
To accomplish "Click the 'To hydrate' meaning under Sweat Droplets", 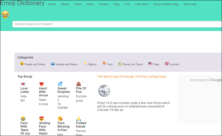I will click(x=63, y=106).
